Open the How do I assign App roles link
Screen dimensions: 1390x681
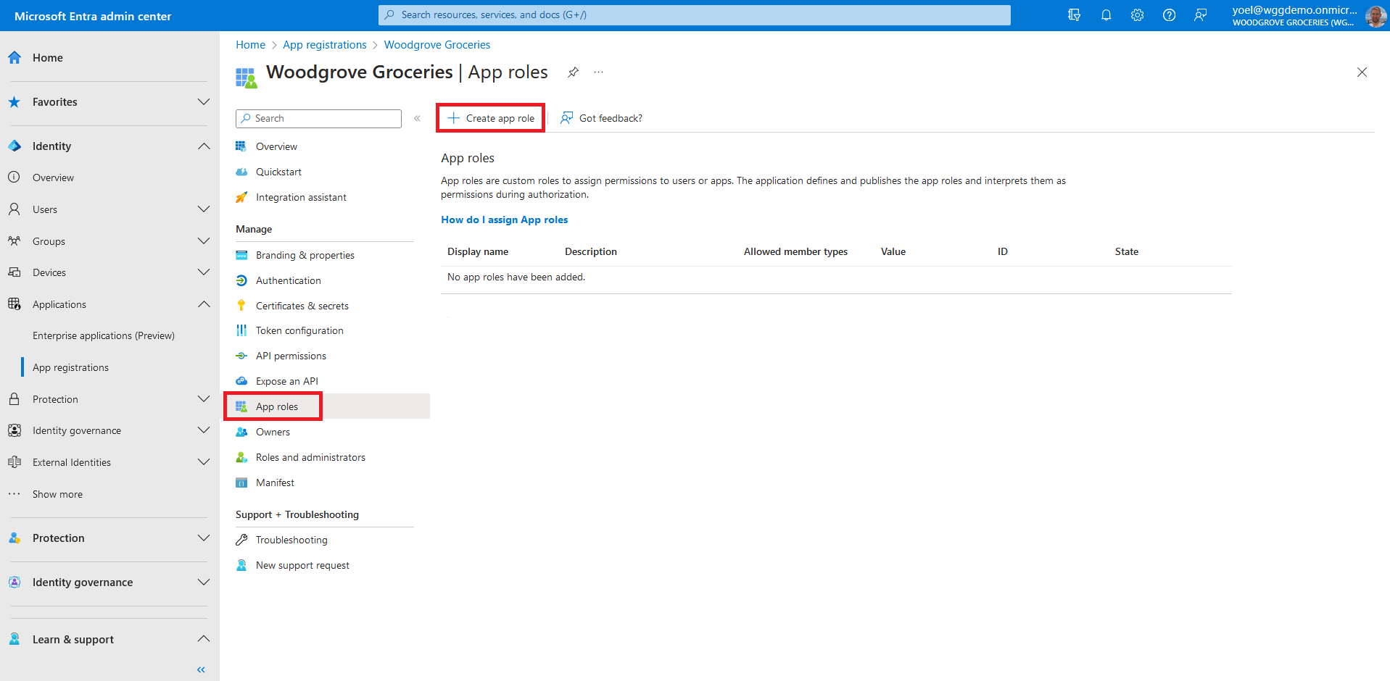(x=504, y=220)
